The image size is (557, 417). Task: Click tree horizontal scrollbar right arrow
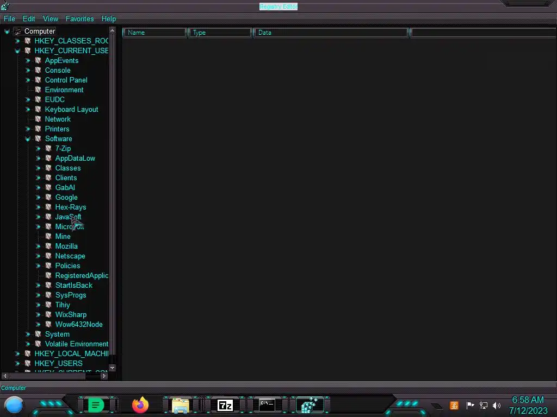pos(104,376)
